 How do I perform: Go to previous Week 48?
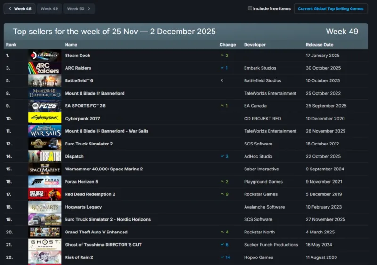click(x=19, y=8)
